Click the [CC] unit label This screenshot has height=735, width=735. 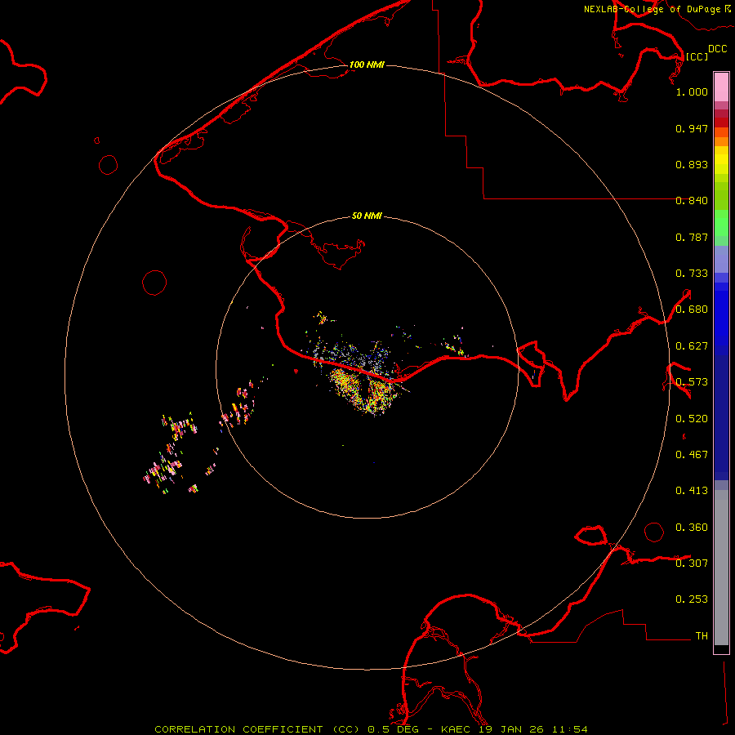point(697,56)
